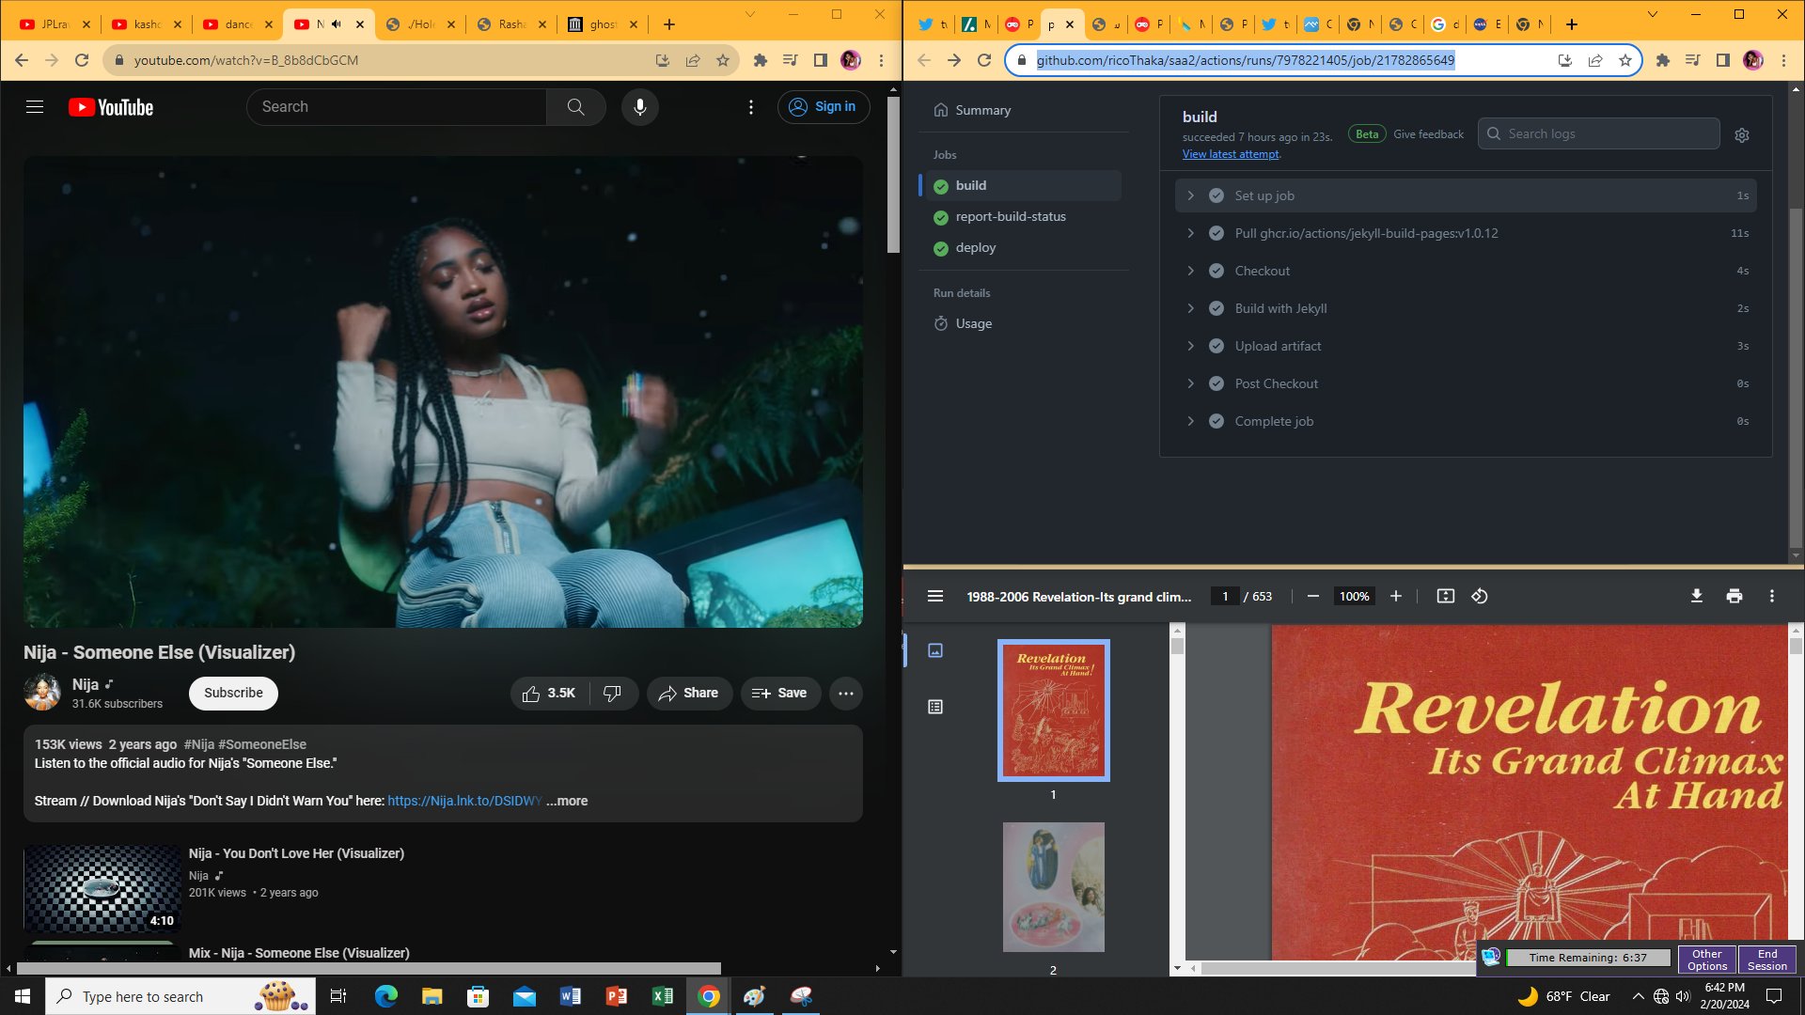Click the YouTube search magnifier button
1805x1015 pixels.
click(x=575, y=107)
